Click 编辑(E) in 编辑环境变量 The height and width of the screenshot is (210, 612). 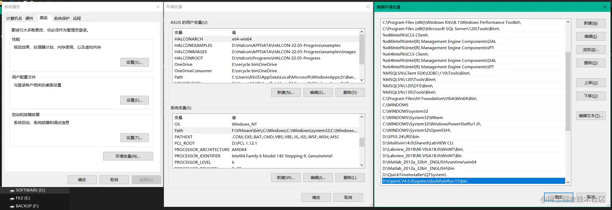tap(591, 36)
